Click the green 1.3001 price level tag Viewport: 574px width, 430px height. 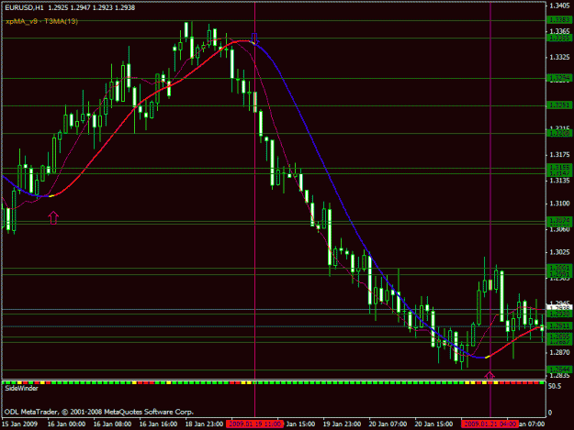[559, 268]
